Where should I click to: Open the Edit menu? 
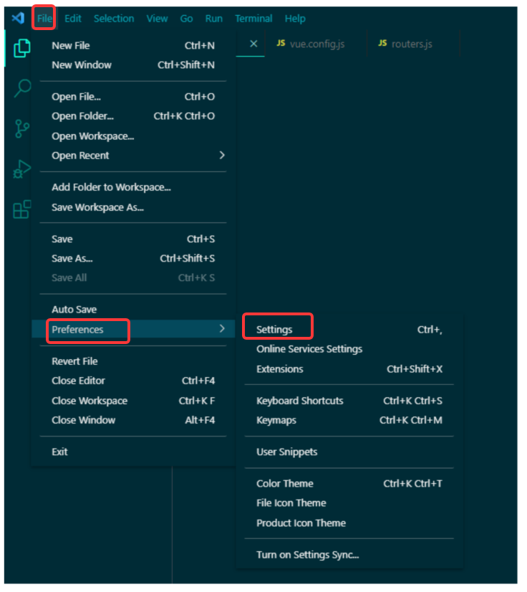tap(72, 19)
